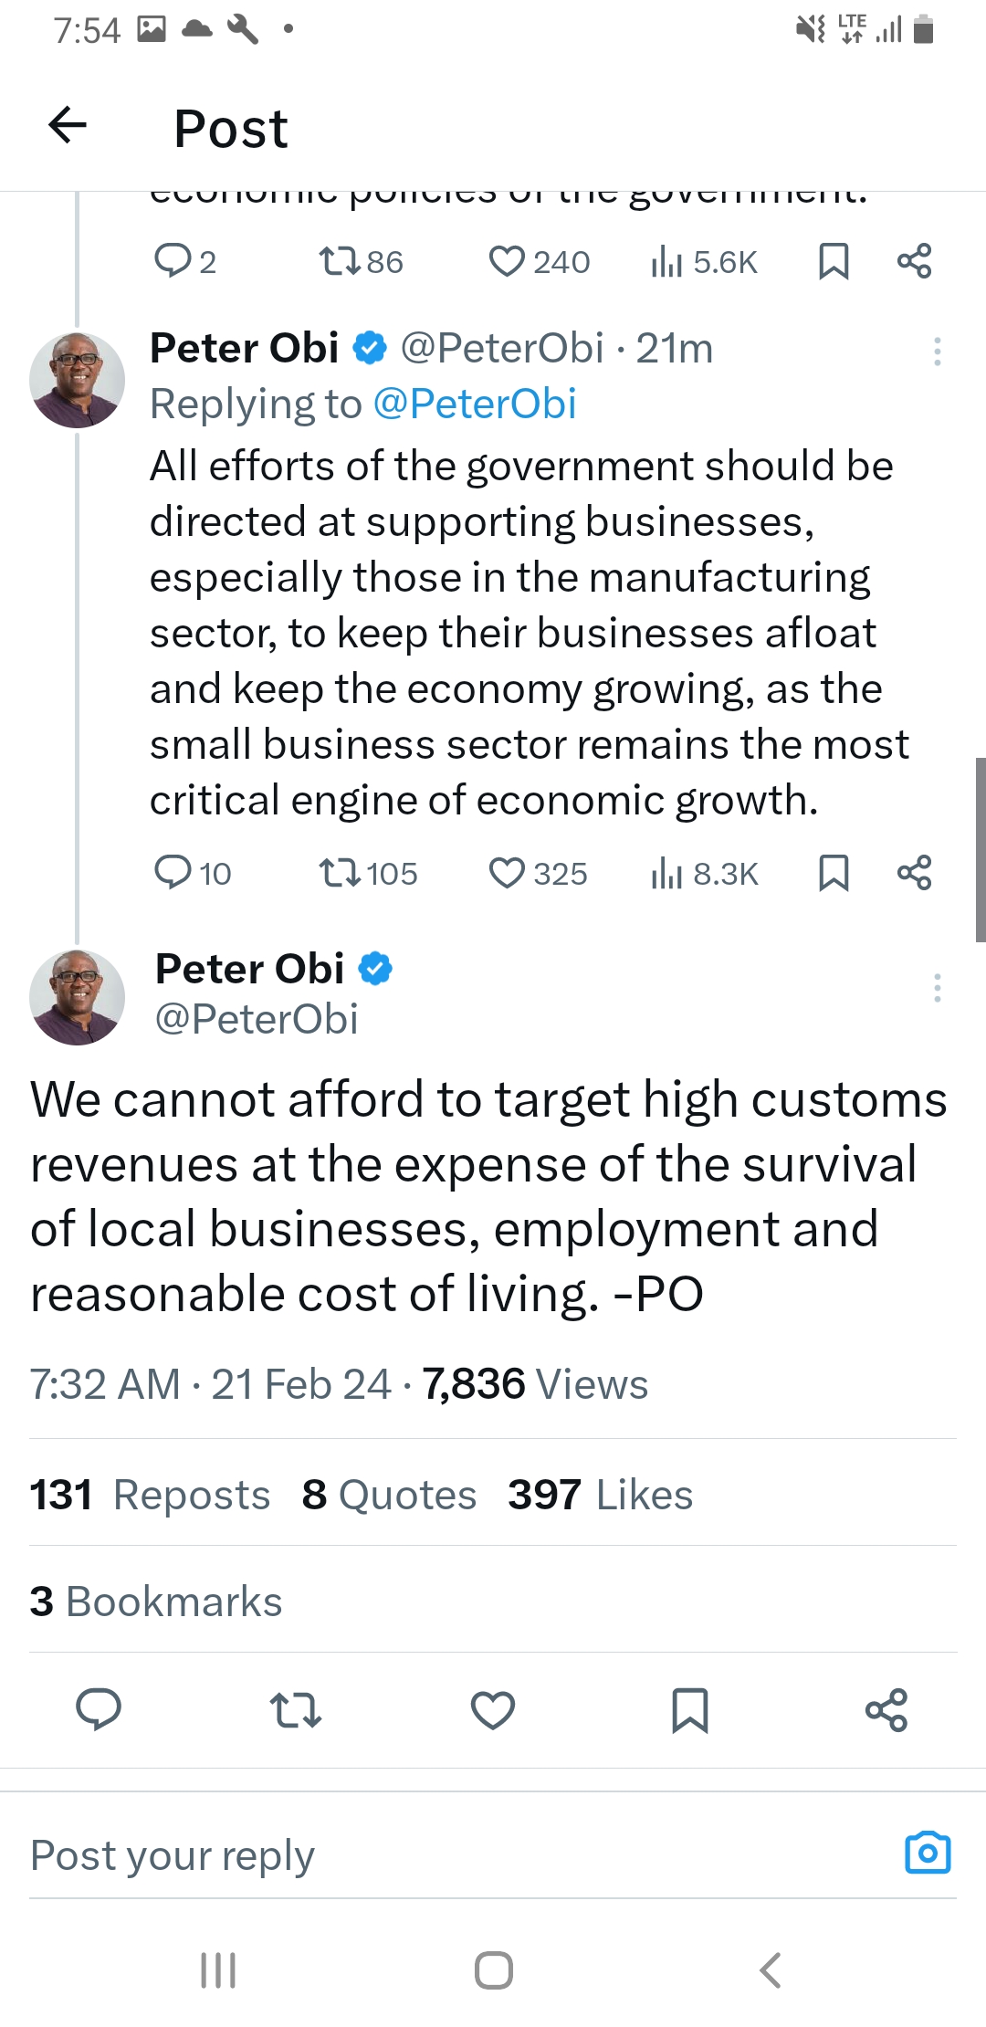
Task: Open camera icon in reply box
Action: pos(927,1853)
